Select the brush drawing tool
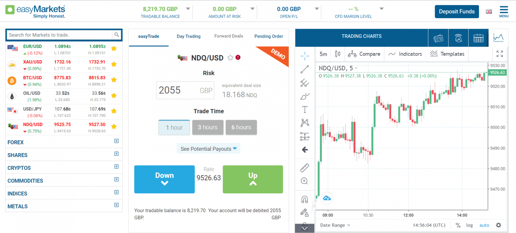516x233 pixels. point(305,96)
